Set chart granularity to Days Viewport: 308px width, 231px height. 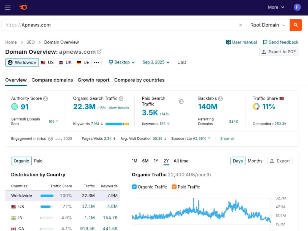[x=238, y=161]
